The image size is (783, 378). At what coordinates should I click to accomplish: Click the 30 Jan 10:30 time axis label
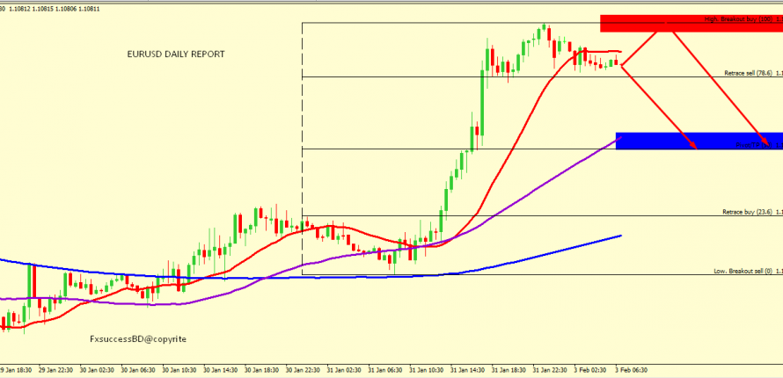click(175, 372)
